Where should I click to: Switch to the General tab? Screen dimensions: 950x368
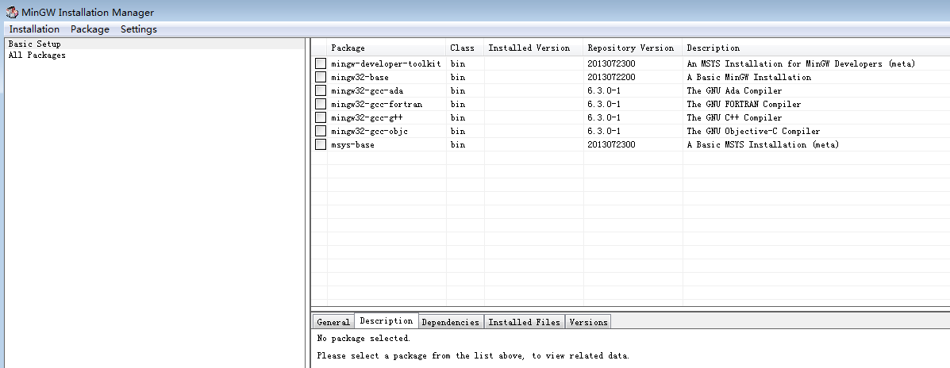click(333, 322)
